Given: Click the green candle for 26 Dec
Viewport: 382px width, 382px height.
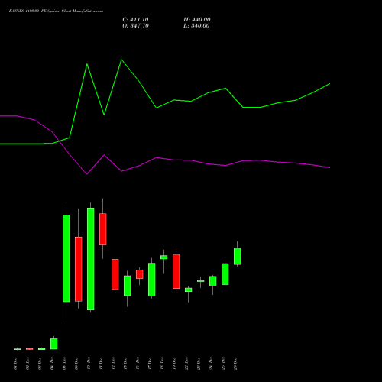Looking at the screenshot, I should click(x=225, y=274).
